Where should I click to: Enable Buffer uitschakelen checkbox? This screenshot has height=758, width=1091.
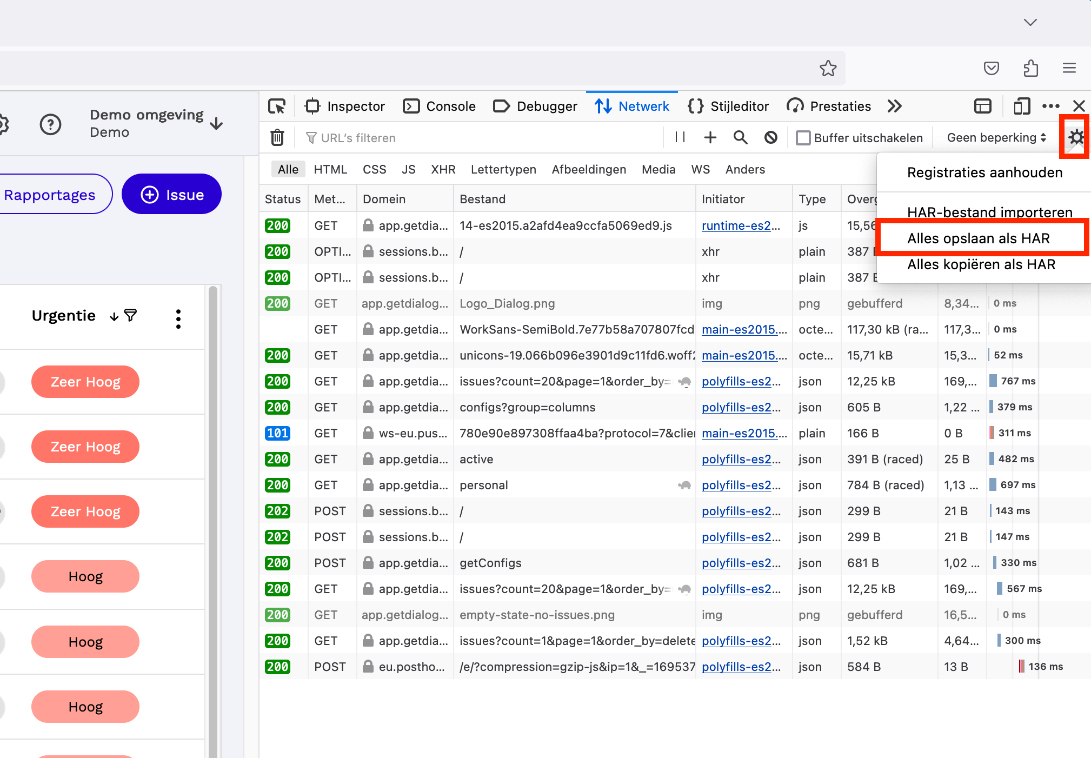click(x=803, y=138)
